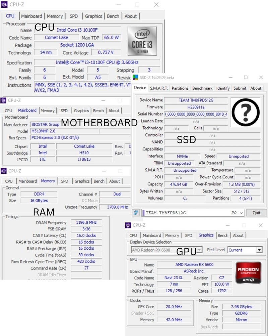Open the Identify tab in SSD-Z

[x=223, y=88]
